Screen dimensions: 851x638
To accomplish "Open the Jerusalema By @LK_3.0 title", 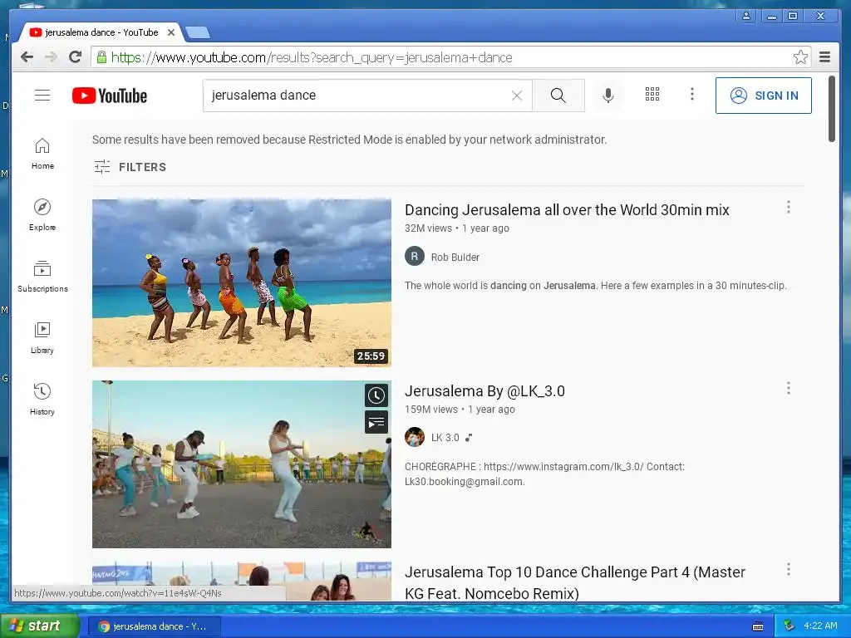I will [485, 391].
